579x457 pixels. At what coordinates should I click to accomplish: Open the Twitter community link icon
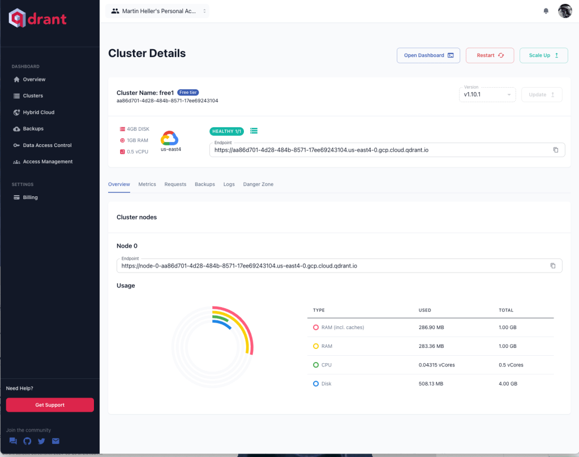(41, 441)
